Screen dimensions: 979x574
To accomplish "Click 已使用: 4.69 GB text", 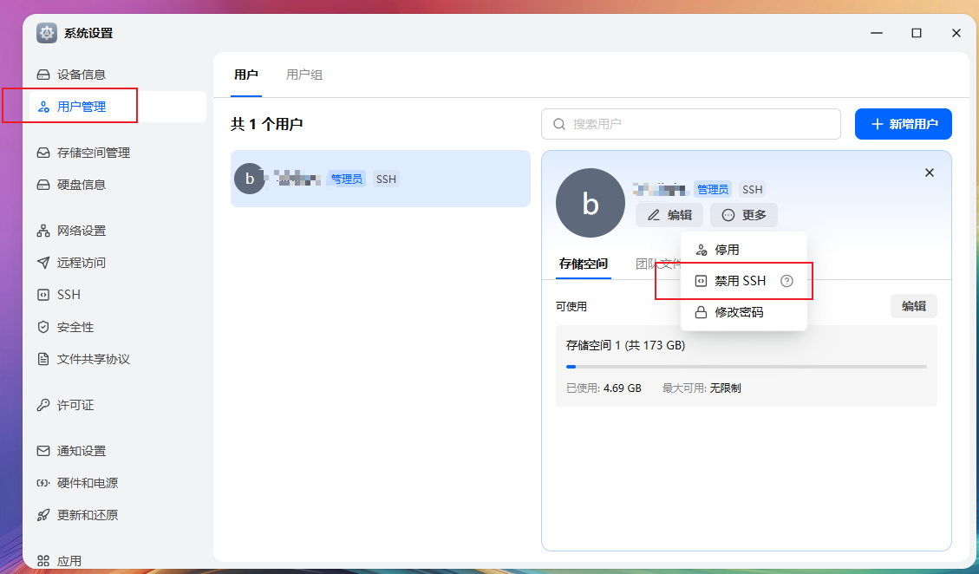I will [x=604, y=388].
